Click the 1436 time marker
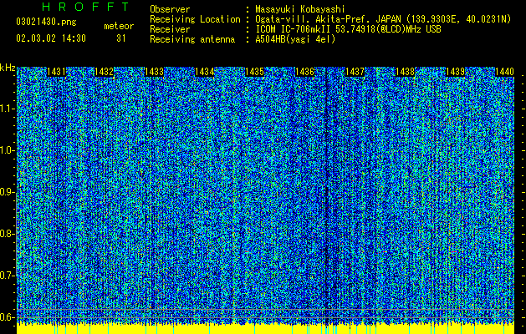The width and height of the screenshot is (526, 334). click(x=304, y=72)
